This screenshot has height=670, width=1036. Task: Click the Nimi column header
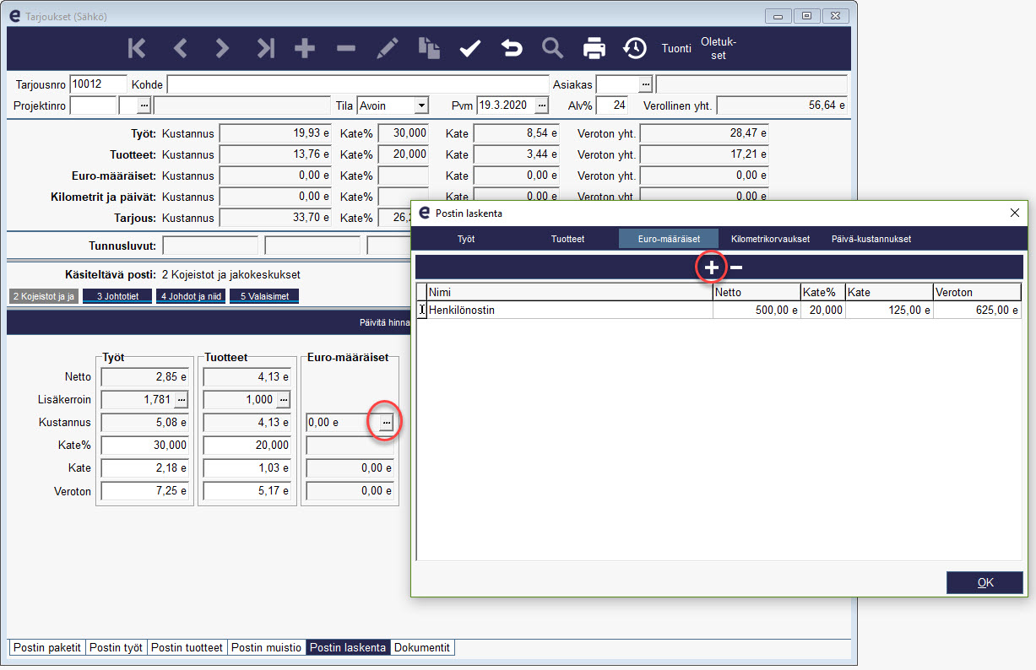[570, 292]
